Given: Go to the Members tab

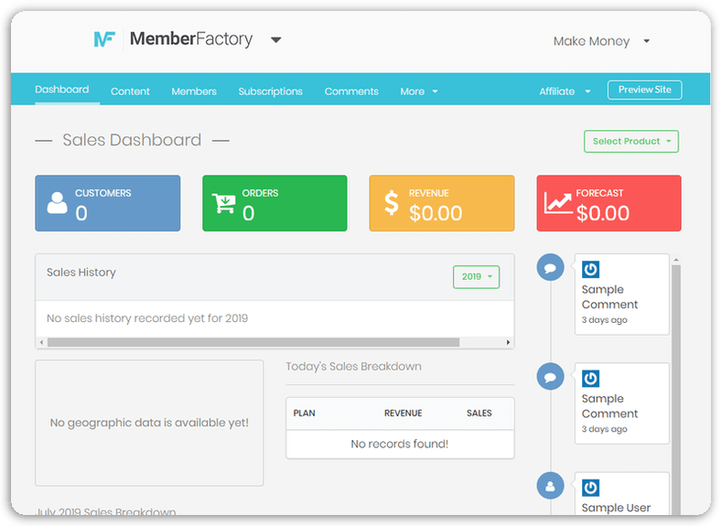Looking at the screenshot, I should (194, 91).
